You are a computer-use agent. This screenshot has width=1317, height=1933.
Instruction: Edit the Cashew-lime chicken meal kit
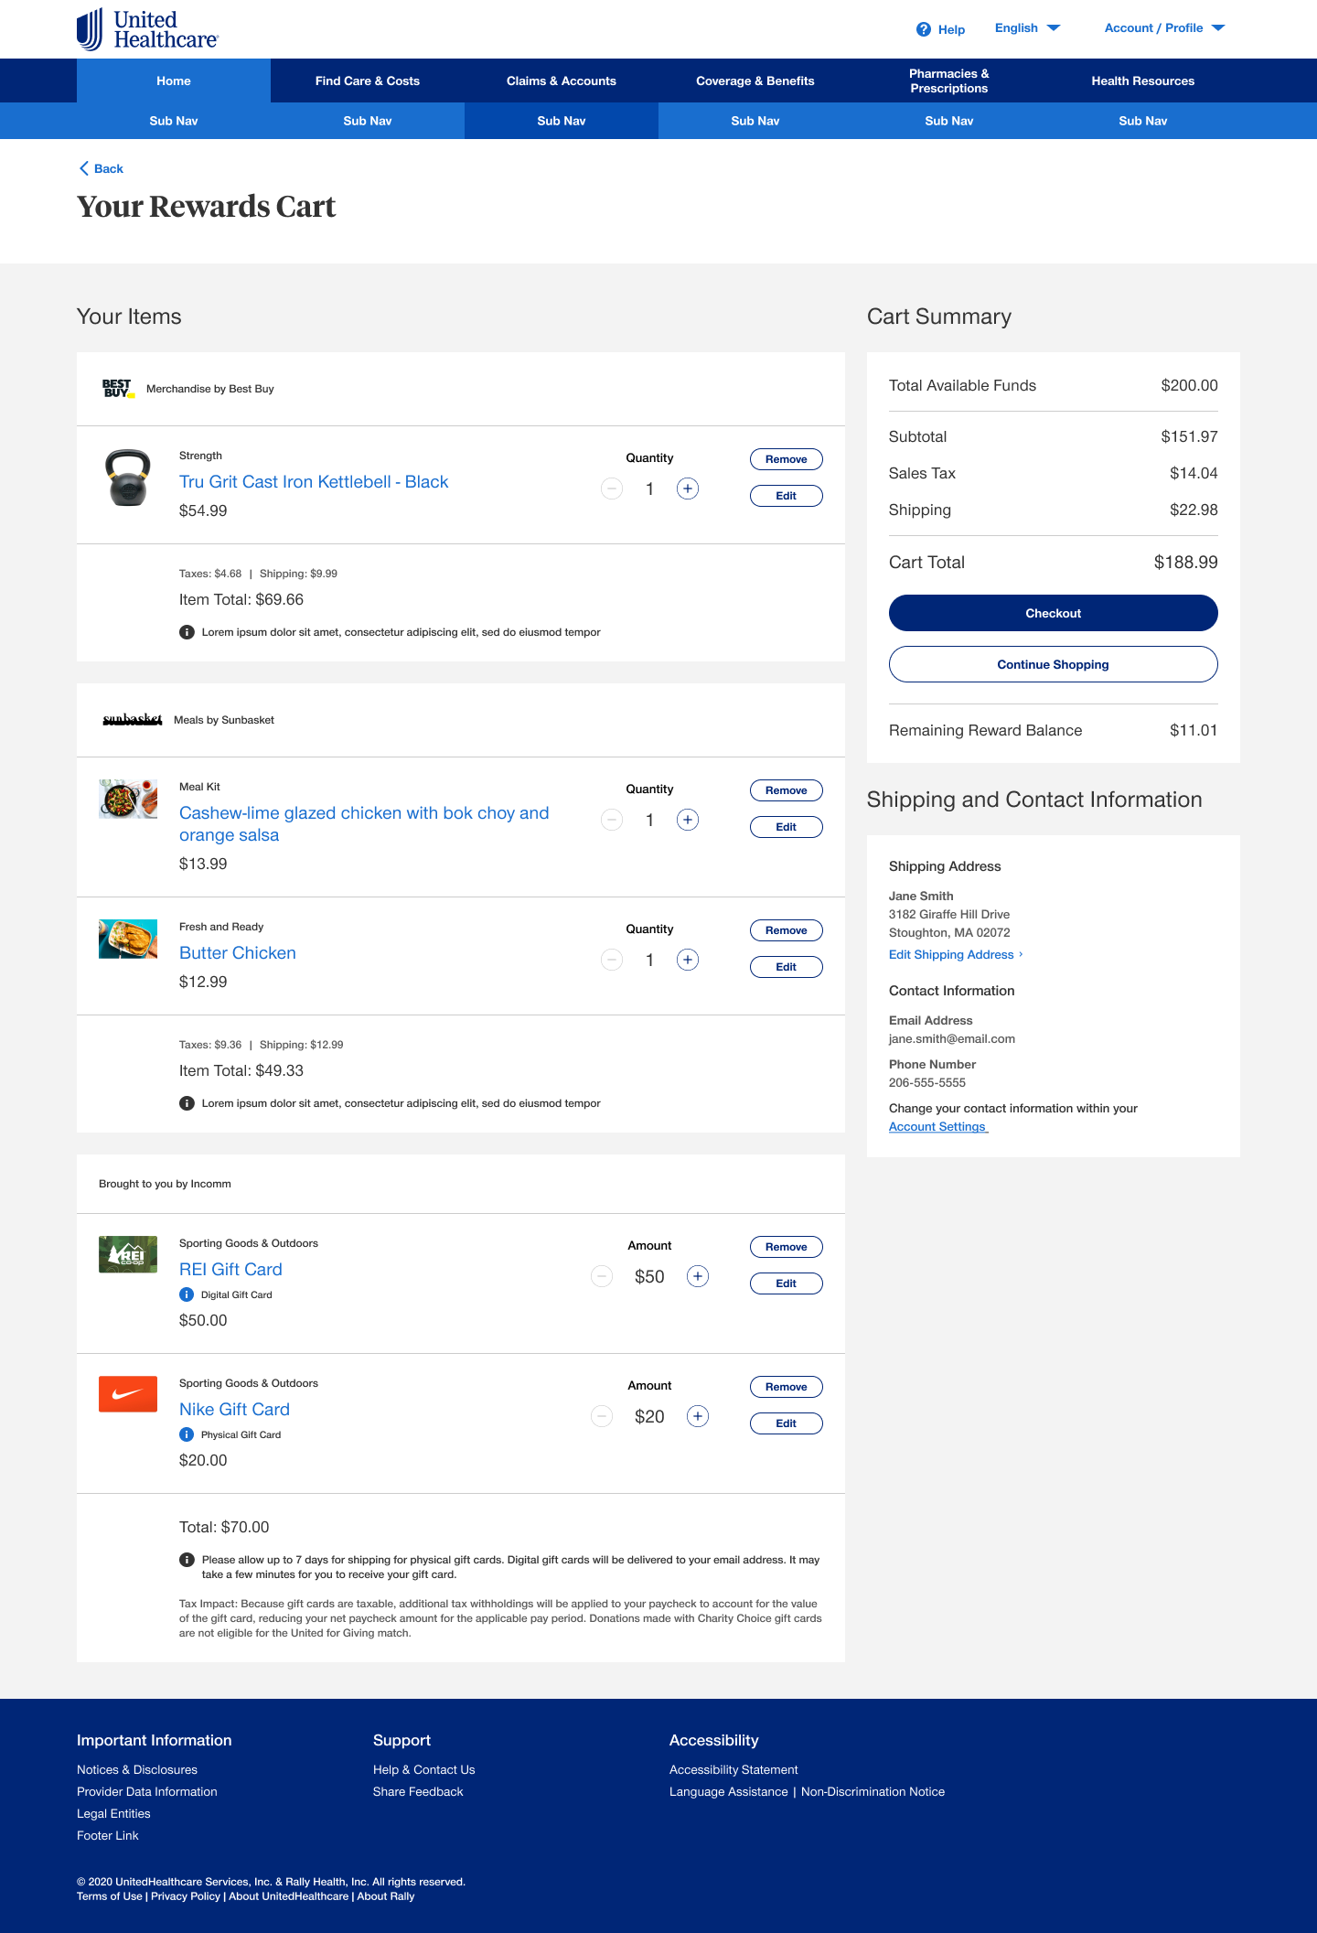787,827
